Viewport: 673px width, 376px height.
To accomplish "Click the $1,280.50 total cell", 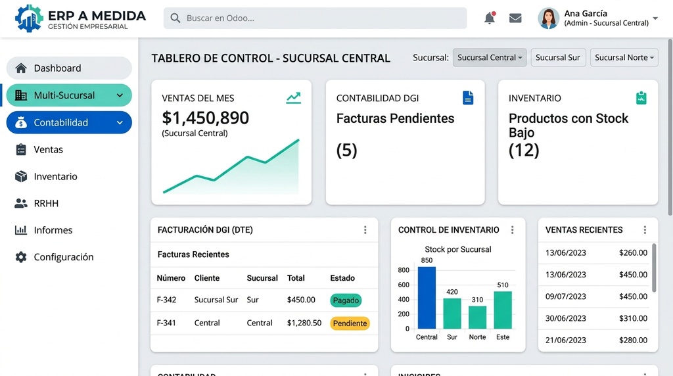I will coord(304,323).
